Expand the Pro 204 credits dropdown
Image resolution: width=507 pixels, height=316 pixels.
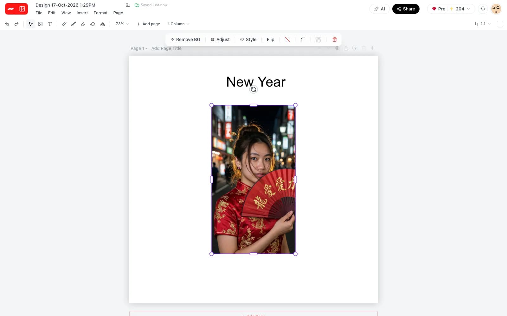pyautogui.click(x=451, y=9)
